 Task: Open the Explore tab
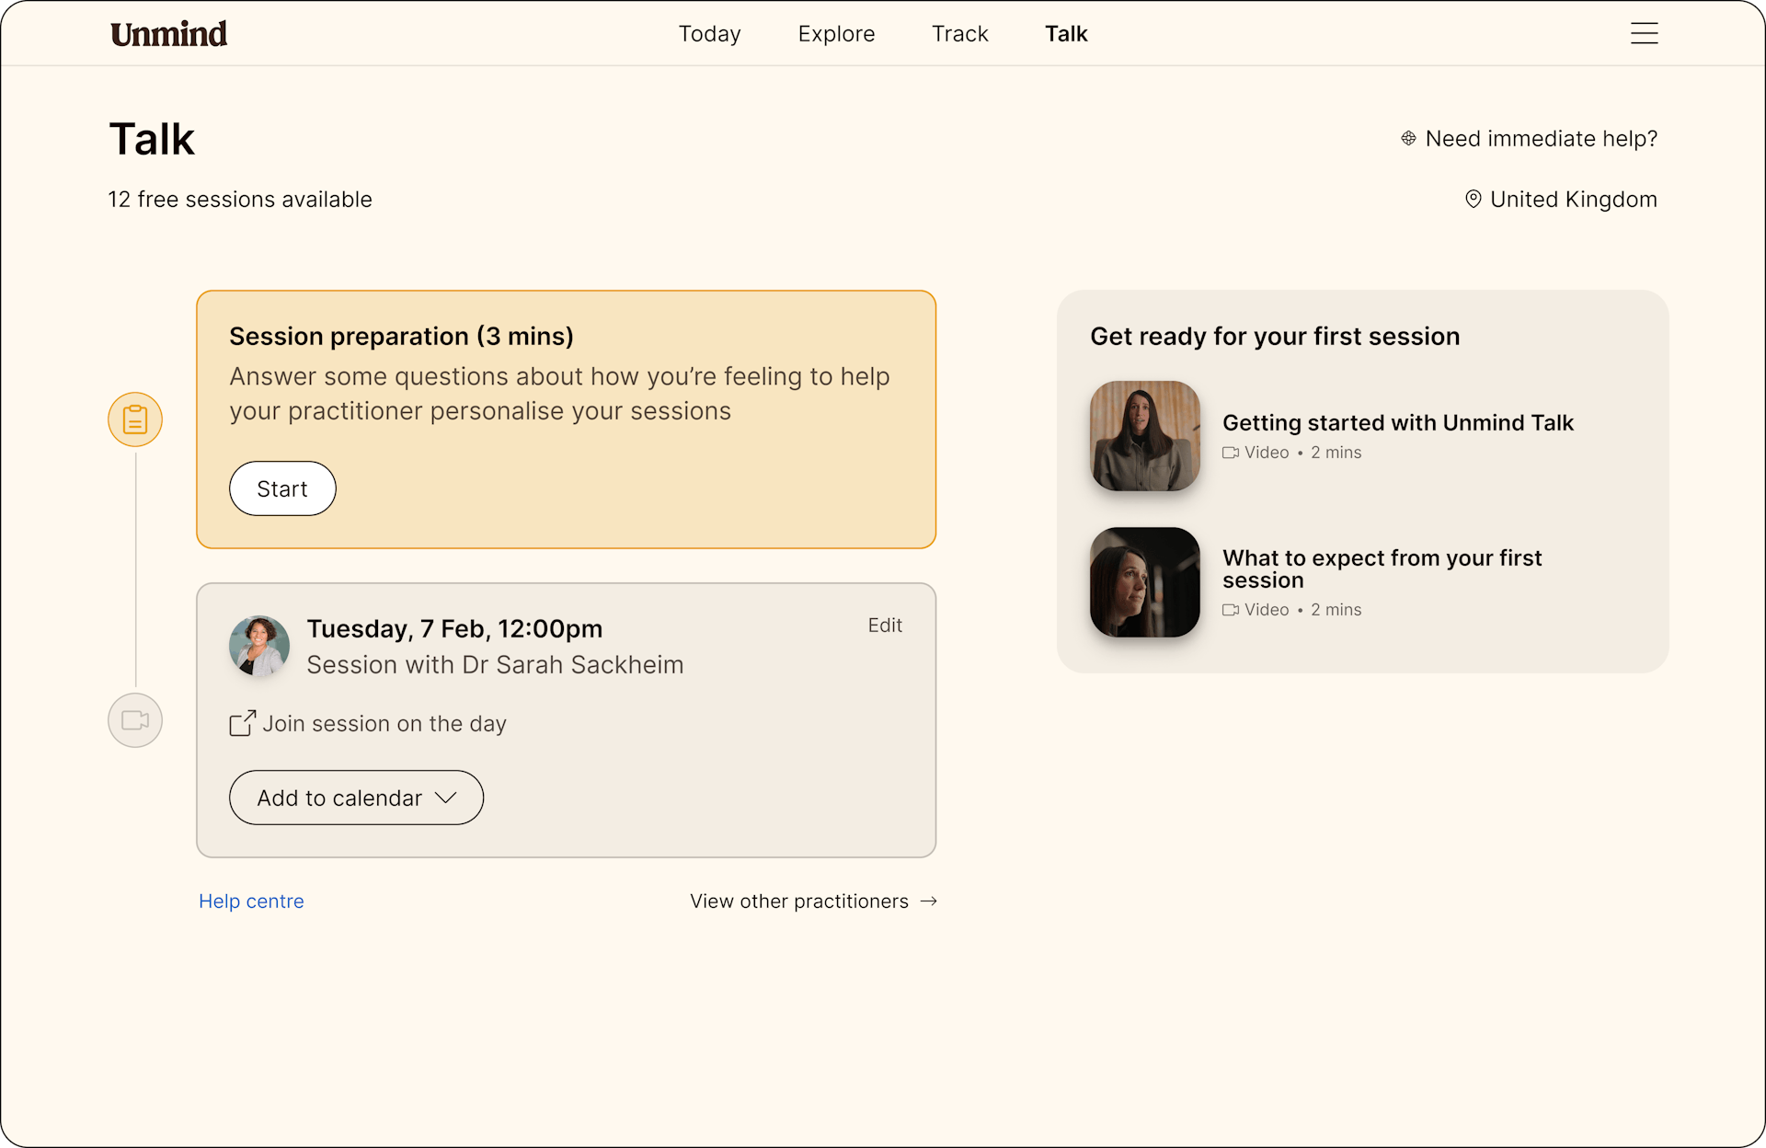[x=836, y=34]
